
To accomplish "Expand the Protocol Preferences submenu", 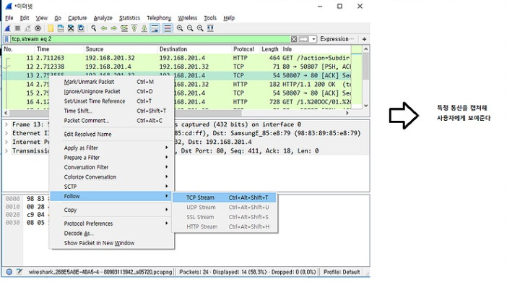I will (x=112, y=224).
